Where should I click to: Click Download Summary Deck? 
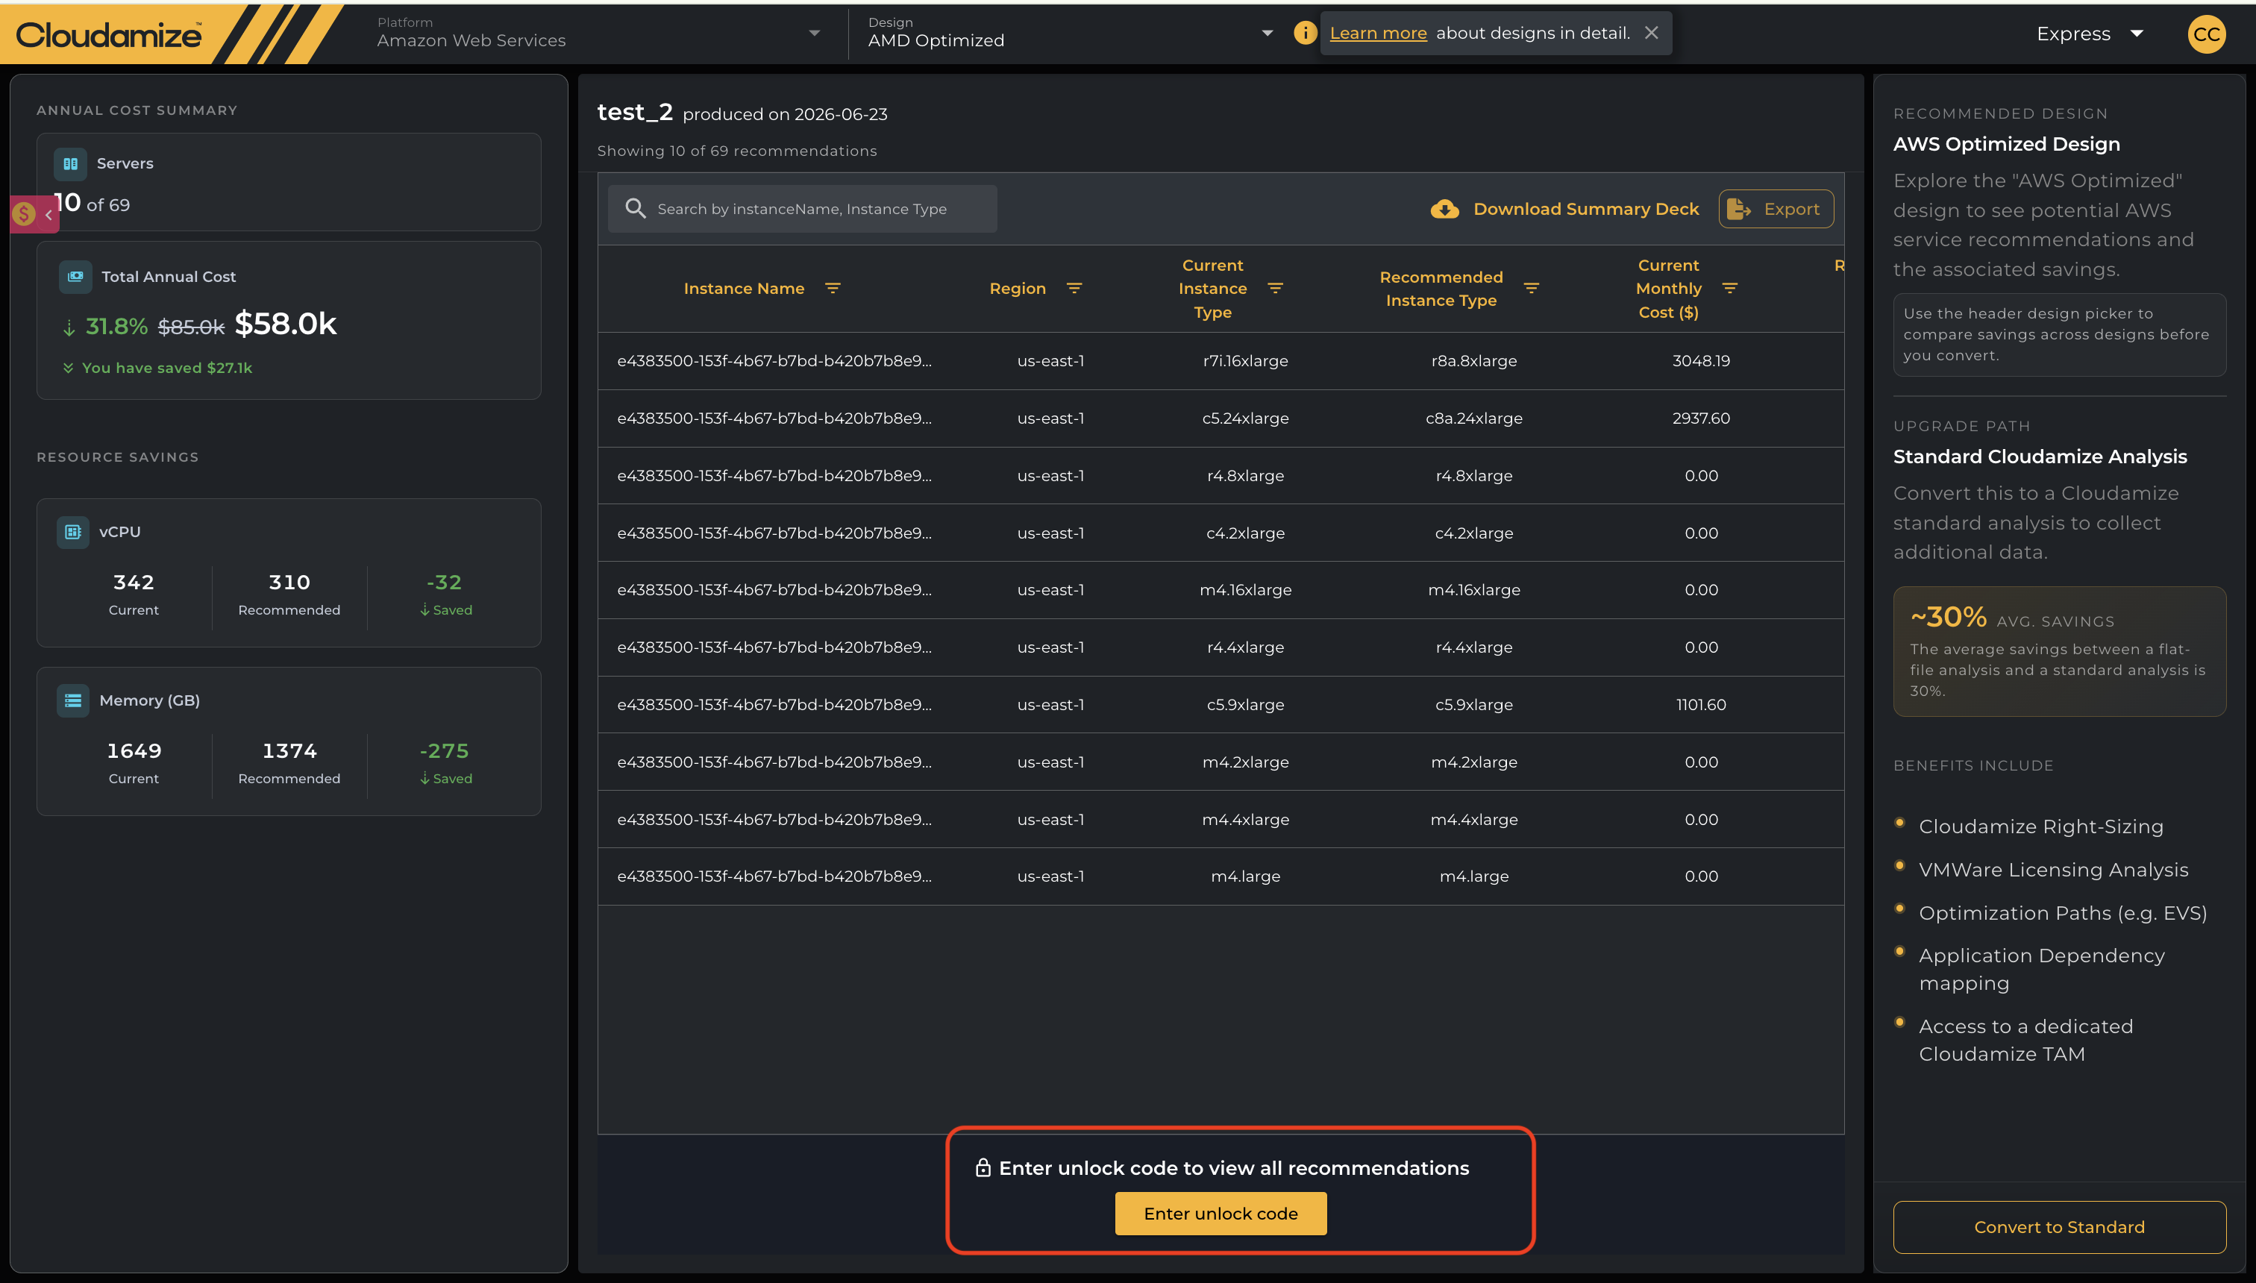click(1564, 209)
